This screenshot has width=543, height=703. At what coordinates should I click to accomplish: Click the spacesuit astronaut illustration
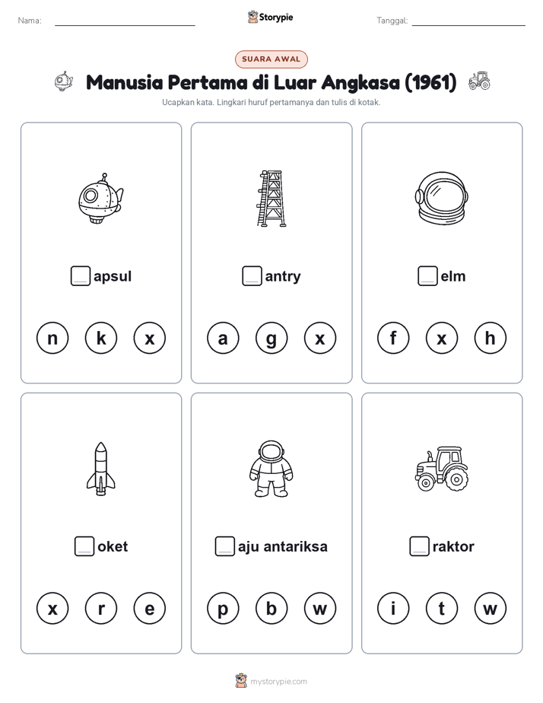coord(271,469)
